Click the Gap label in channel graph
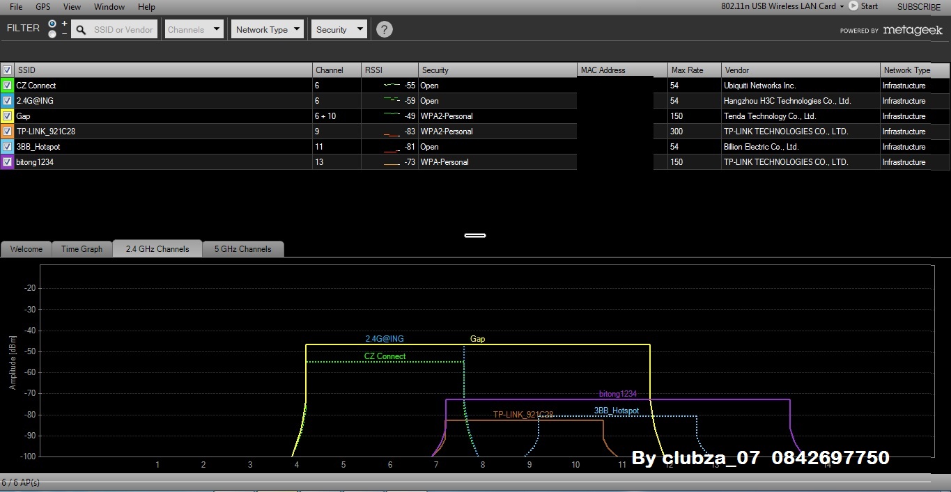Screen dimensions: 951x492 (x=477, y=339)
